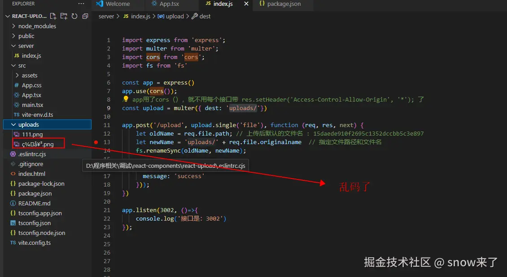Click 'console.log' on line 22
The height and width of the screenshot is (277, 507).
154,219
